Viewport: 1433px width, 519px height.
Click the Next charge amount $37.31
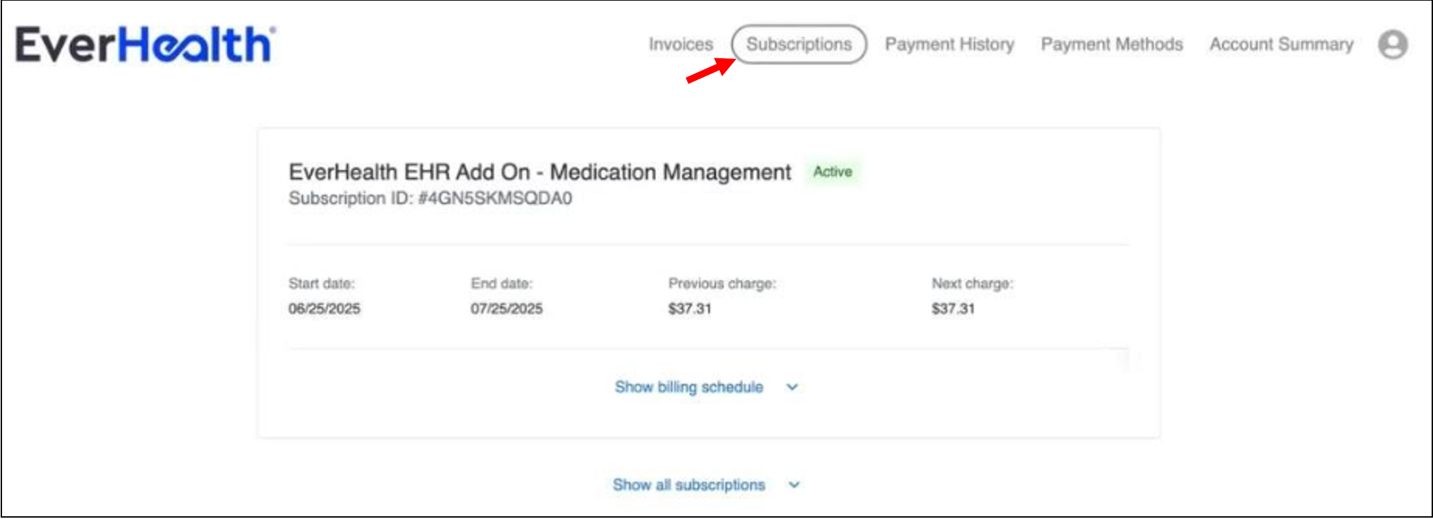tap(952, 309)
